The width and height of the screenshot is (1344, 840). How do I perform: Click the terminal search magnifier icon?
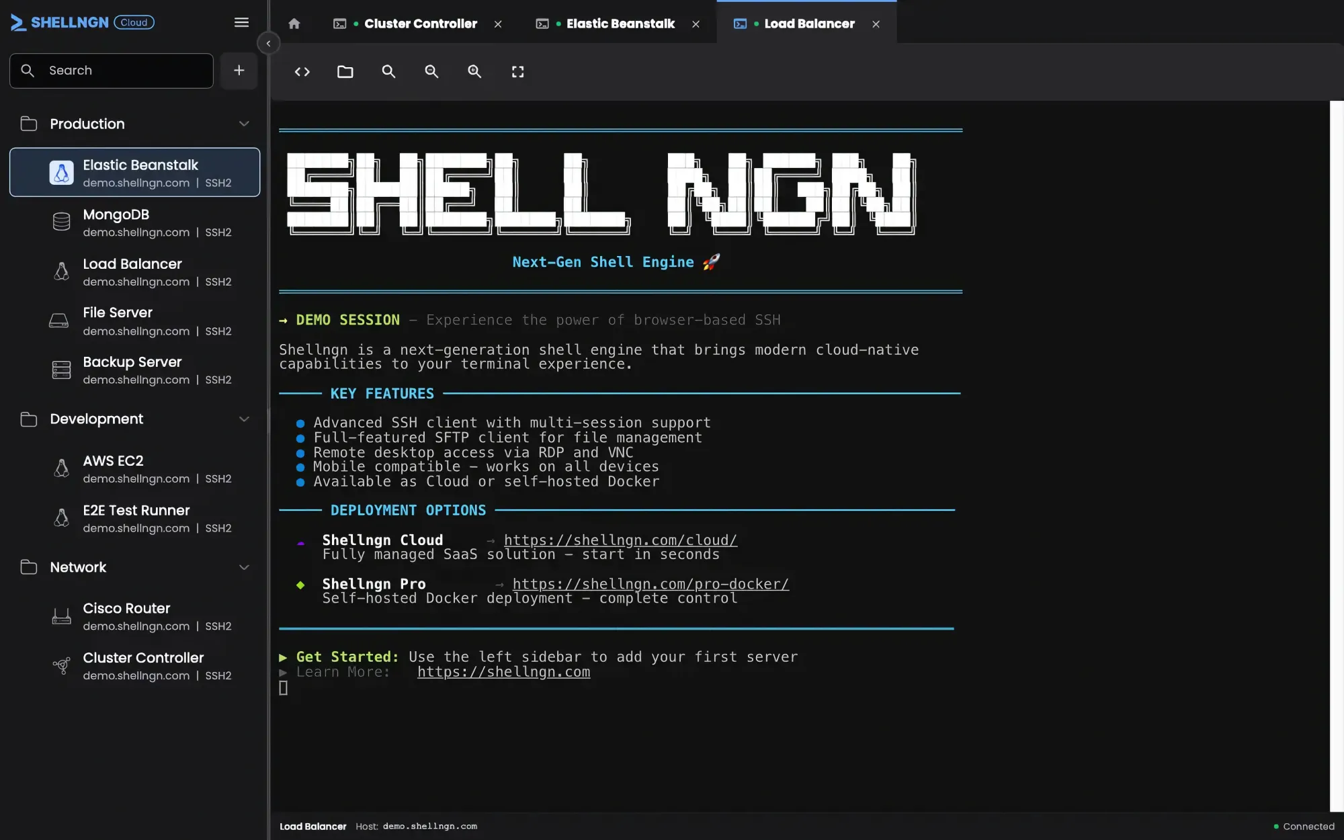(388, 72)
